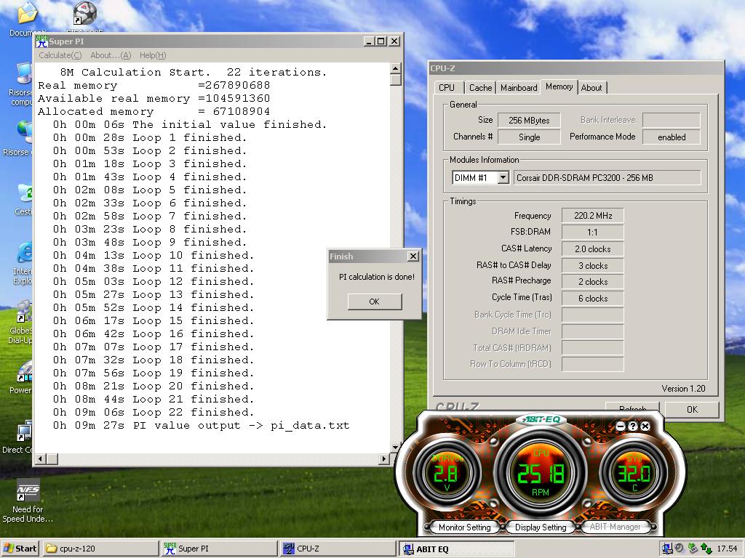Activate Super PI from the taskbar

(219, 549)
